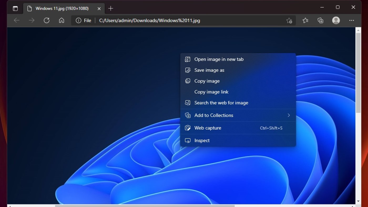Open the user profile avatar
Screen dimensions: 368x207
tap(336, 20)
